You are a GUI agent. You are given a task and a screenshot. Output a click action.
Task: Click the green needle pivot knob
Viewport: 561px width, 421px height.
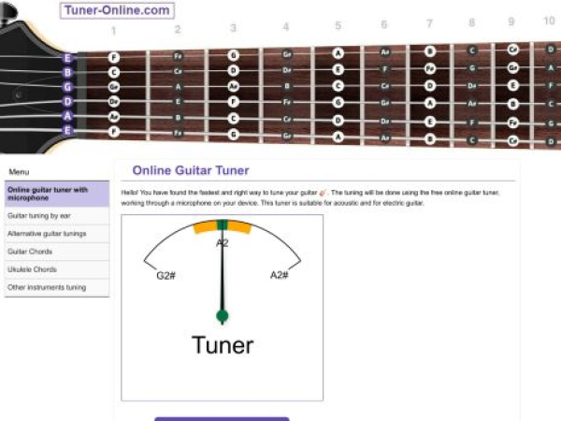(223, 316)
